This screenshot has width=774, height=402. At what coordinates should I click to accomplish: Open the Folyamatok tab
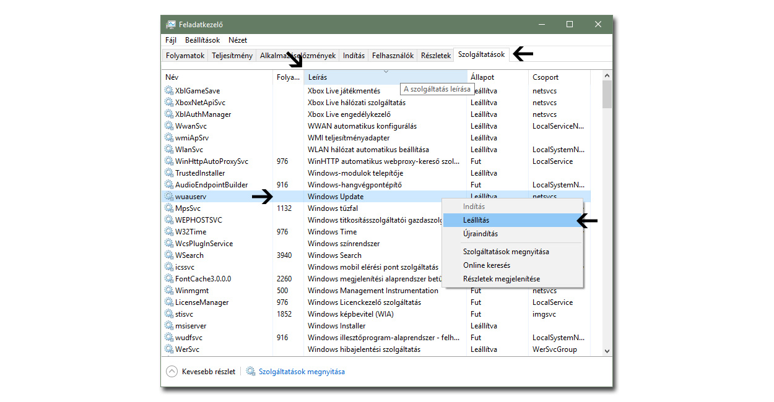(x=185, y=56)
